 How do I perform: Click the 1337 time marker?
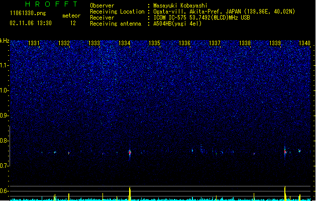coord(215,43)
